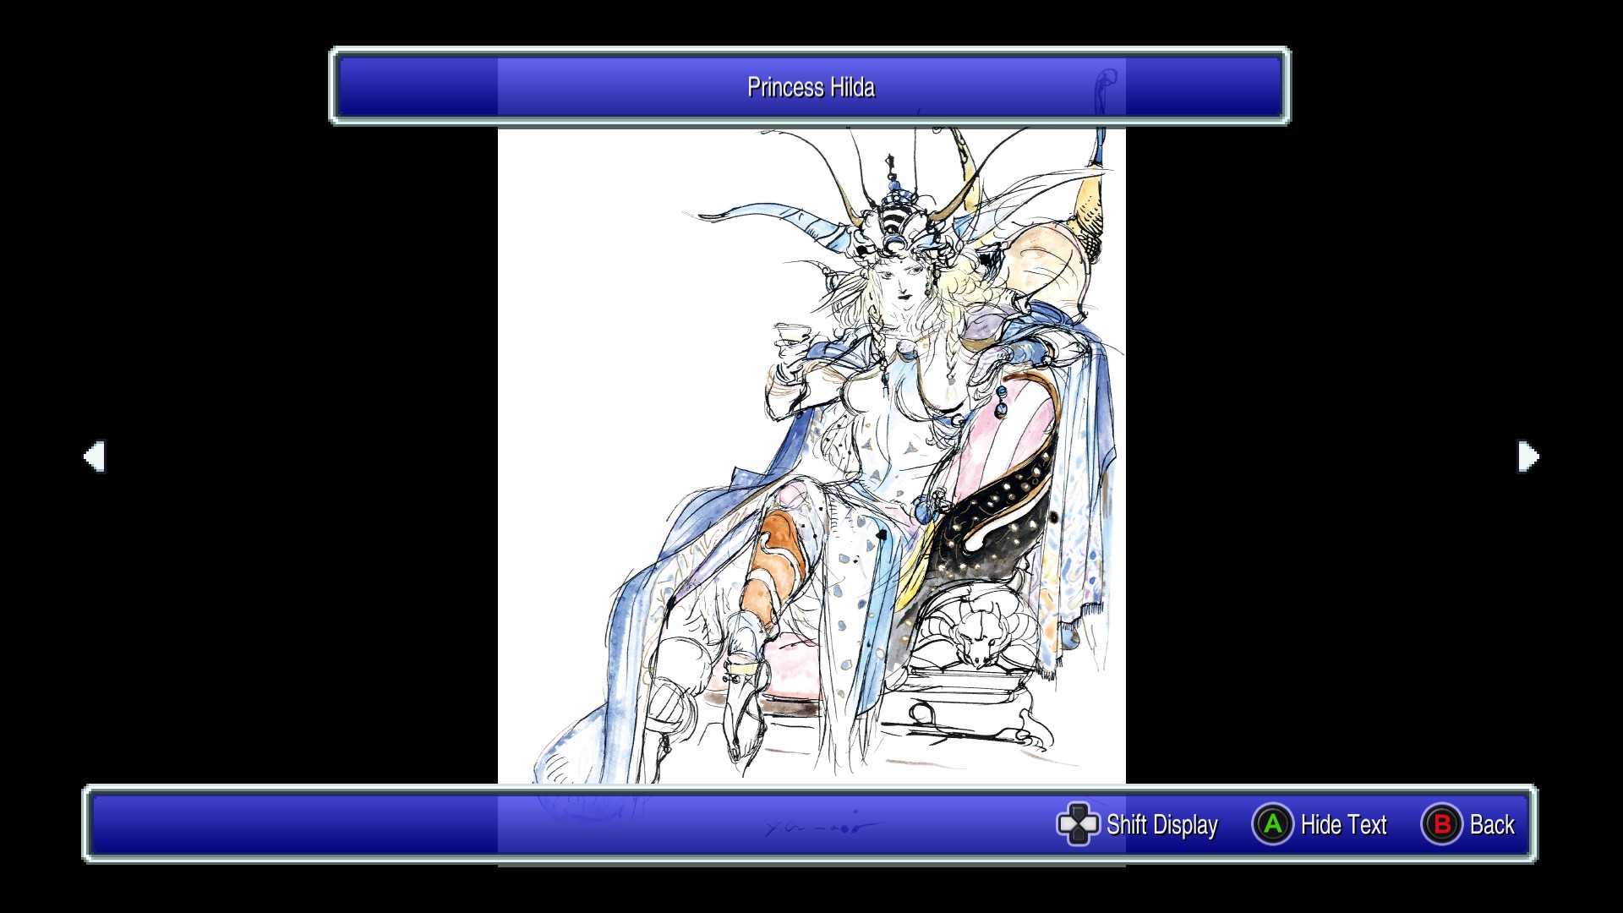Click the artist signature in bottom bar
The width and height of the screenshot is (1623, 913).
point(822,827)
